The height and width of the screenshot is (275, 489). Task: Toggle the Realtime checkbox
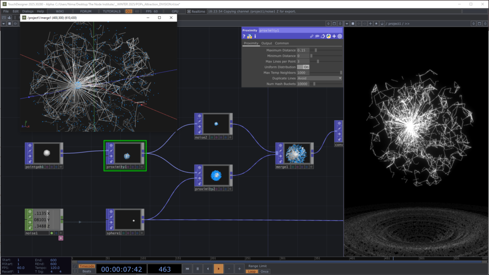click(189, 11)
